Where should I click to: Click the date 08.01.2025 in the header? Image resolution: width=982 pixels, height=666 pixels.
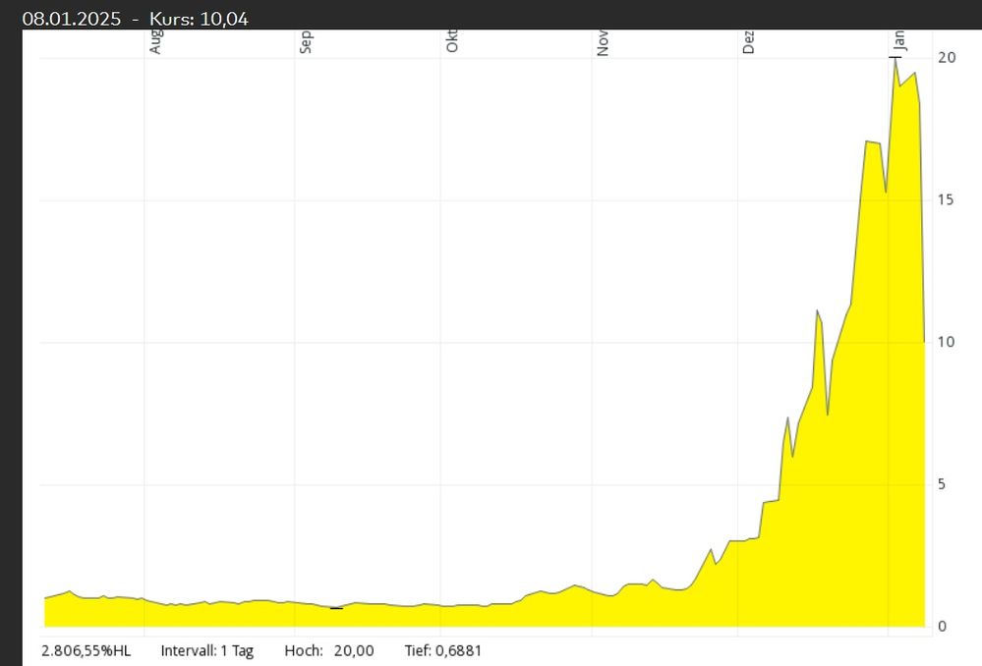coord(72,19)
